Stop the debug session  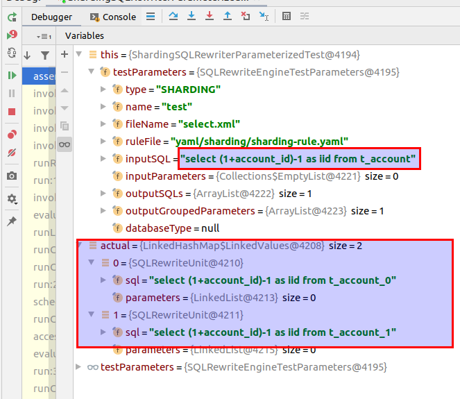(x=12, y=112)
